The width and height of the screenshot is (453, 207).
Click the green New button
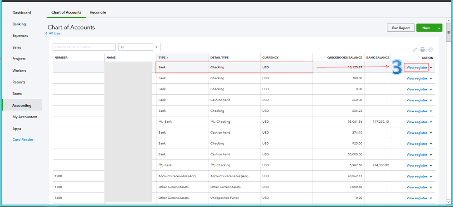click(x=425, y=28)
